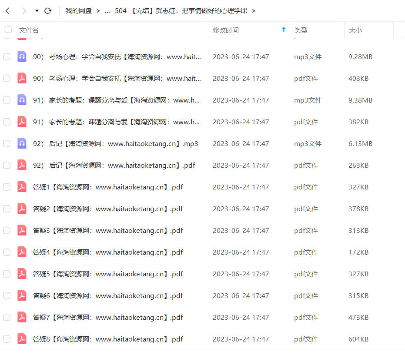405x358 pixels.
Task: Select file name 答疑2 pdf
Action: tap(108, 209)
